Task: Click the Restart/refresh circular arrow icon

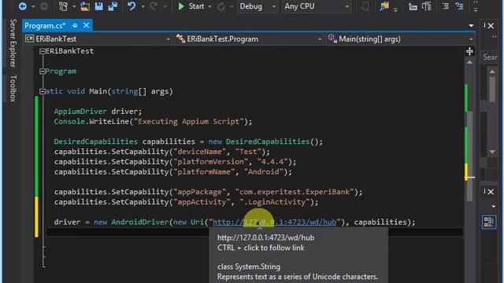Action: click(x=221, y=6)
